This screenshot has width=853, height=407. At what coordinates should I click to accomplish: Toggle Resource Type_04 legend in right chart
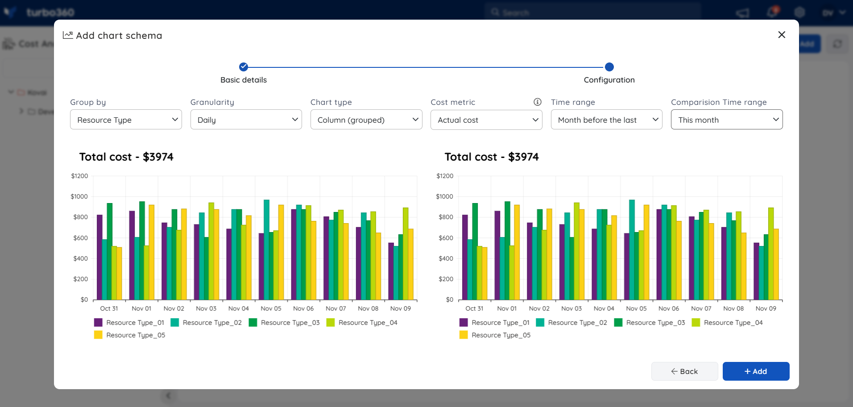pyautogui.click(x=727, y=323)
